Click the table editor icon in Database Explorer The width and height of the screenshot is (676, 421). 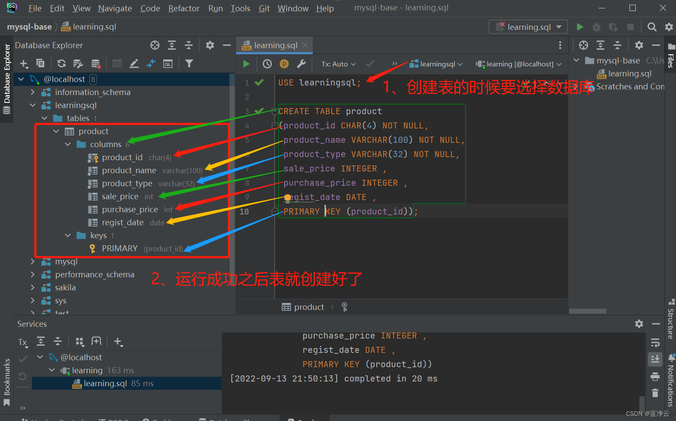click(117, 63)
